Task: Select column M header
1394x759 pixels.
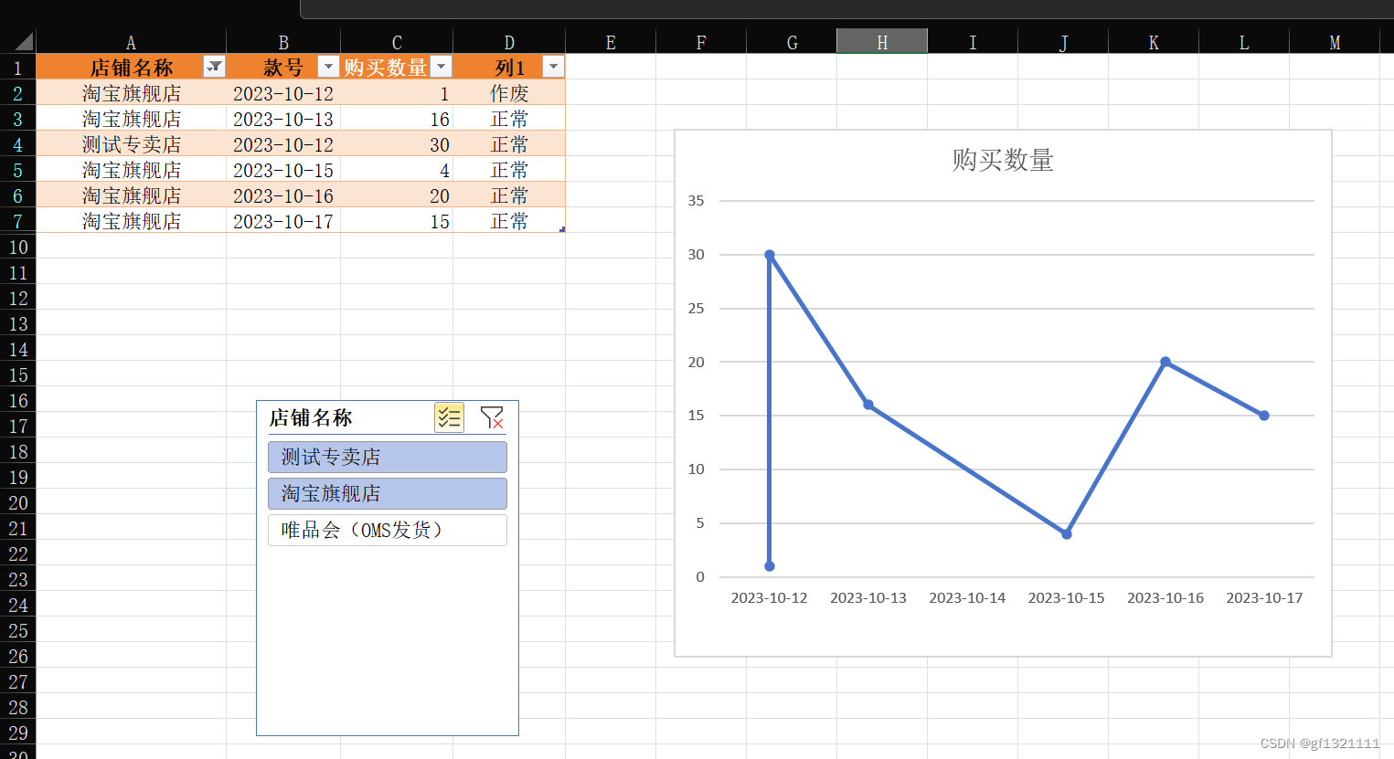Action: (x=1335, y=42)
